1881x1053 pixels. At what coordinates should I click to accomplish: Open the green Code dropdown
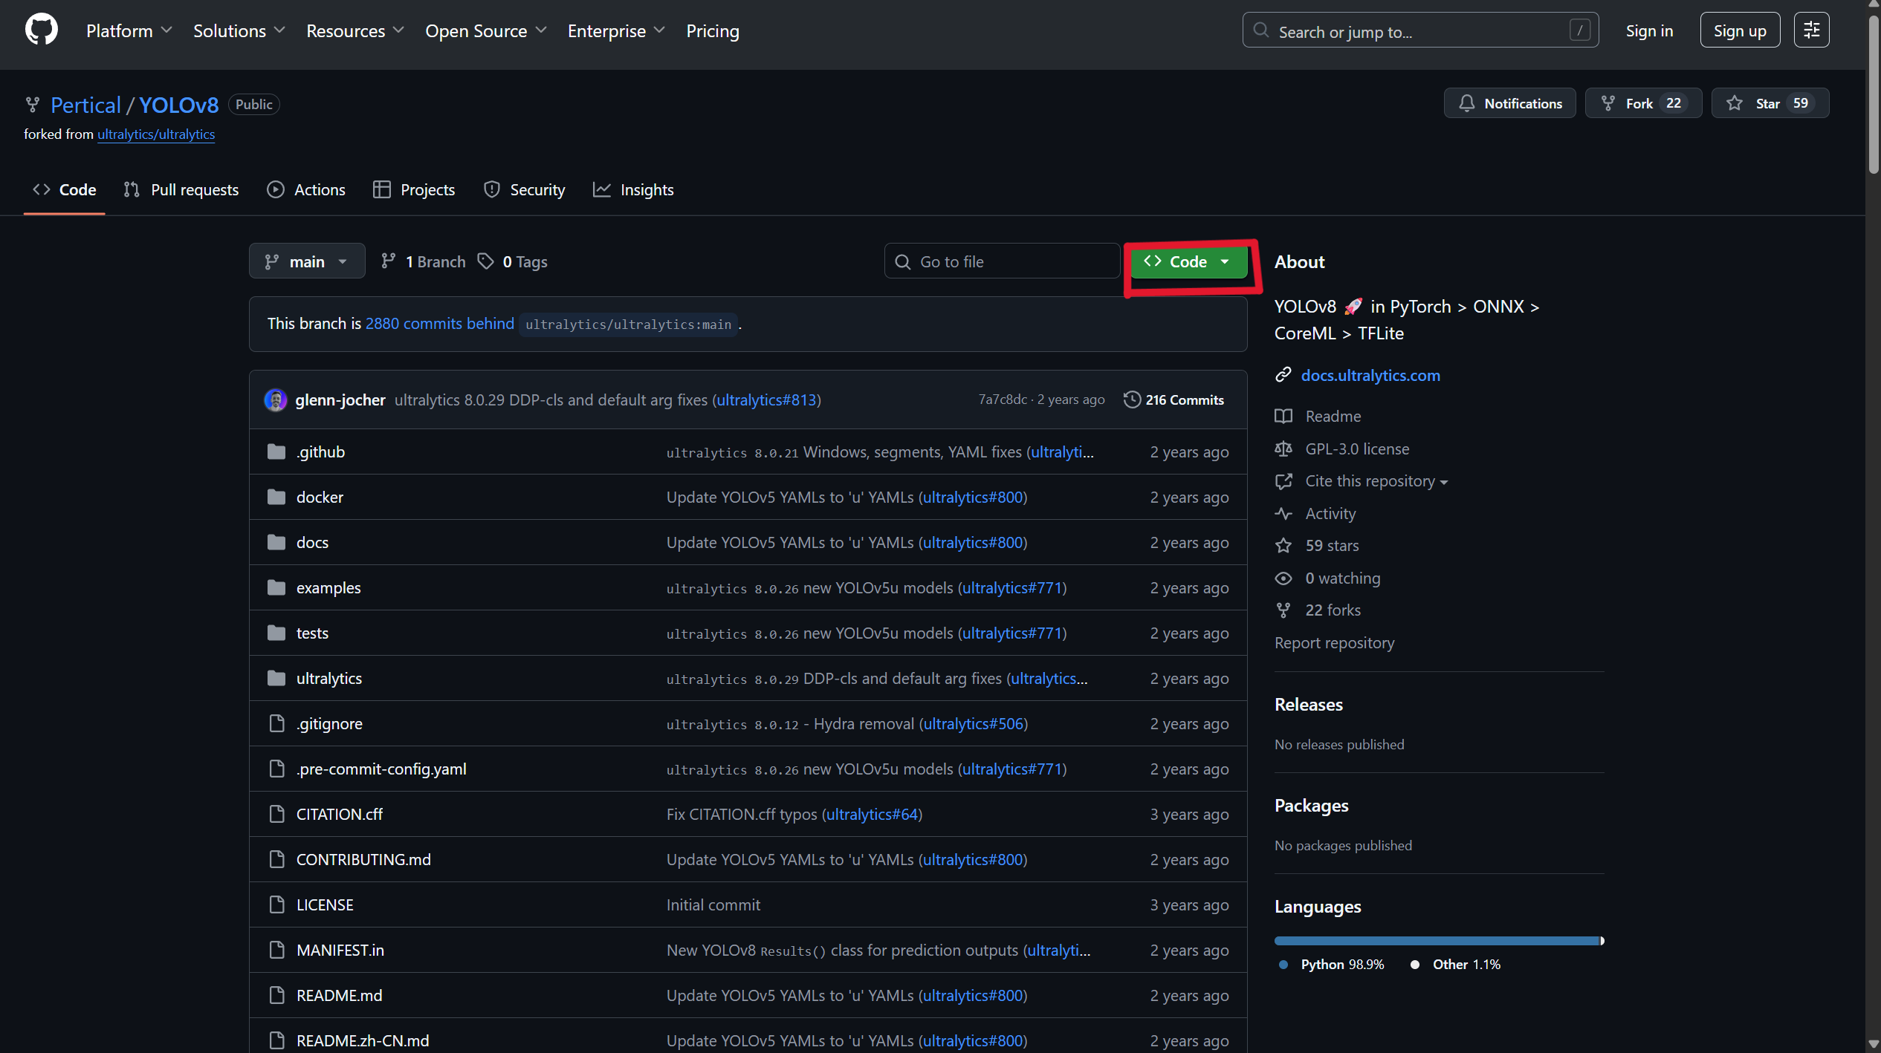click(1188, 261)
